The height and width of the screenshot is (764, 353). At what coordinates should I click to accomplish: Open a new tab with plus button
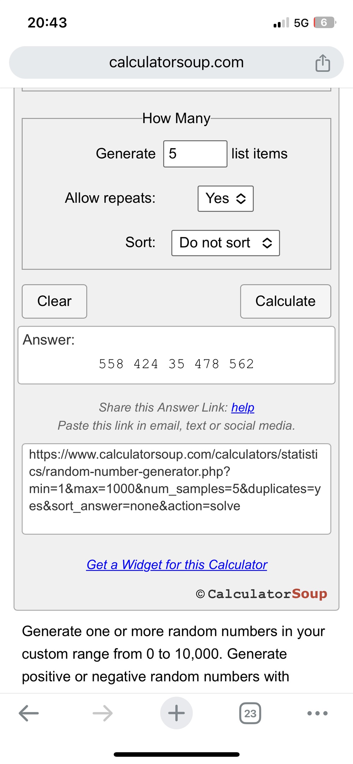(176, 713)
